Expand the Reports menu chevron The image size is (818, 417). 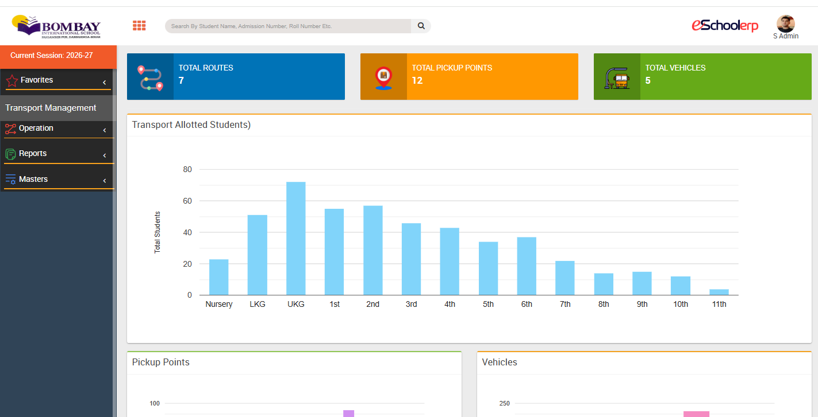[x=105, y=155]
